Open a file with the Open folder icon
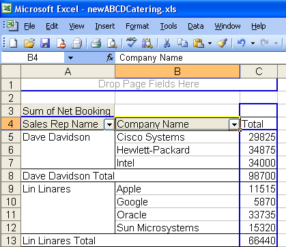This screenshot has height=247, width=286. coord(29,43)
